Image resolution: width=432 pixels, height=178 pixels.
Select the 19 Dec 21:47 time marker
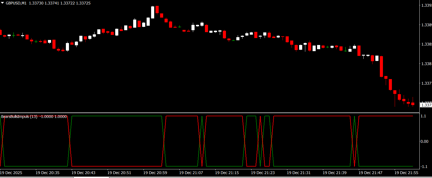370,173
